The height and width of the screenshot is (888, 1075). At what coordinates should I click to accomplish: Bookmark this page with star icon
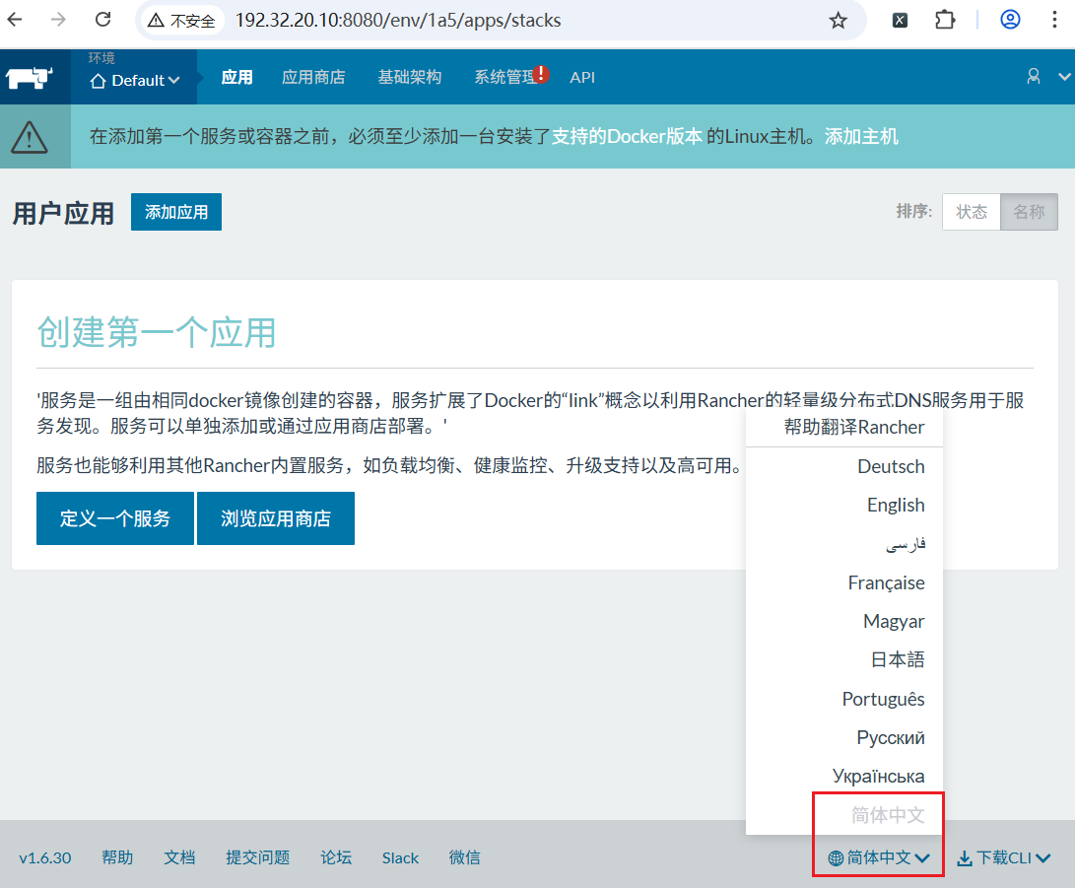click(x=838, y=21)
